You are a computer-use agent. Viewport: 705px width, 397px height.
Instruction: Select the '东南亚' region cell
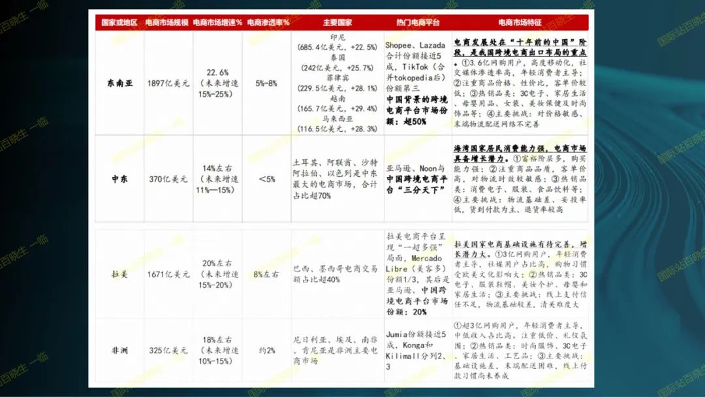(x=120, y=83)
